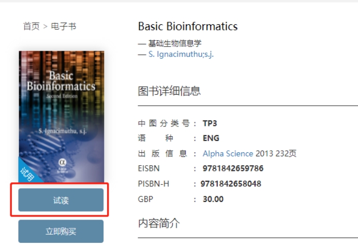Viewport: 358px width, 247px height.
Task: Open the 电子书 breadcrumb link
Action: 64,26
